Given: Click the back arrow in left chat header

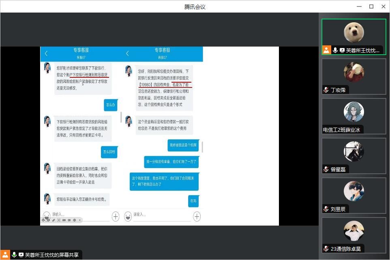Looking at the screenshot, I should point(46,53).
